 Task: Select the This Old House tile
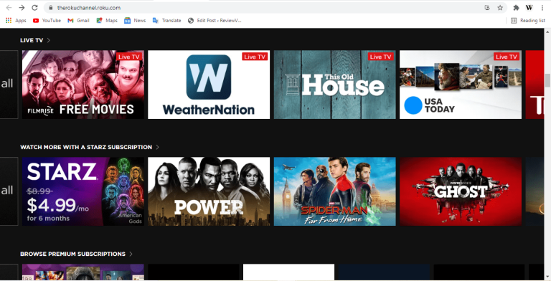(x=334, y=85)
